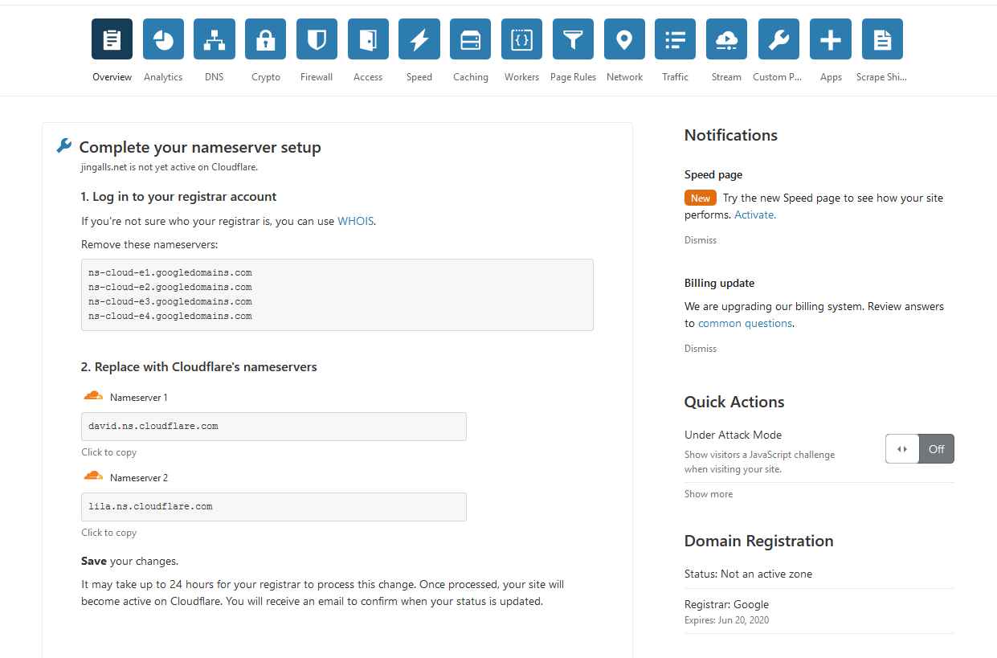Click the wrench icon beside nameserver setup heading
997x658 pixels.
pos(64,145)
